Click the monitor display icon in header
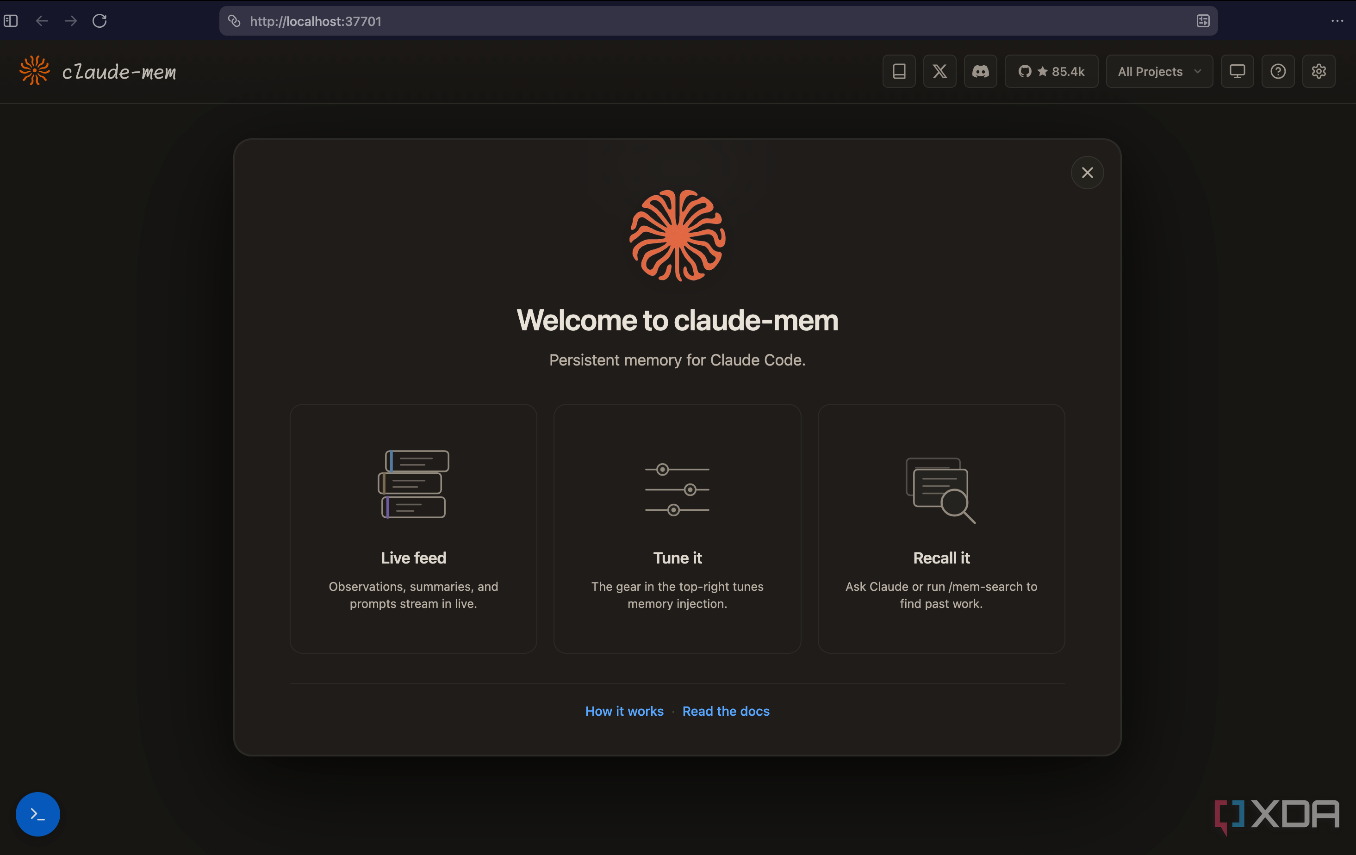1356x855 pixels. point(1237,72)
